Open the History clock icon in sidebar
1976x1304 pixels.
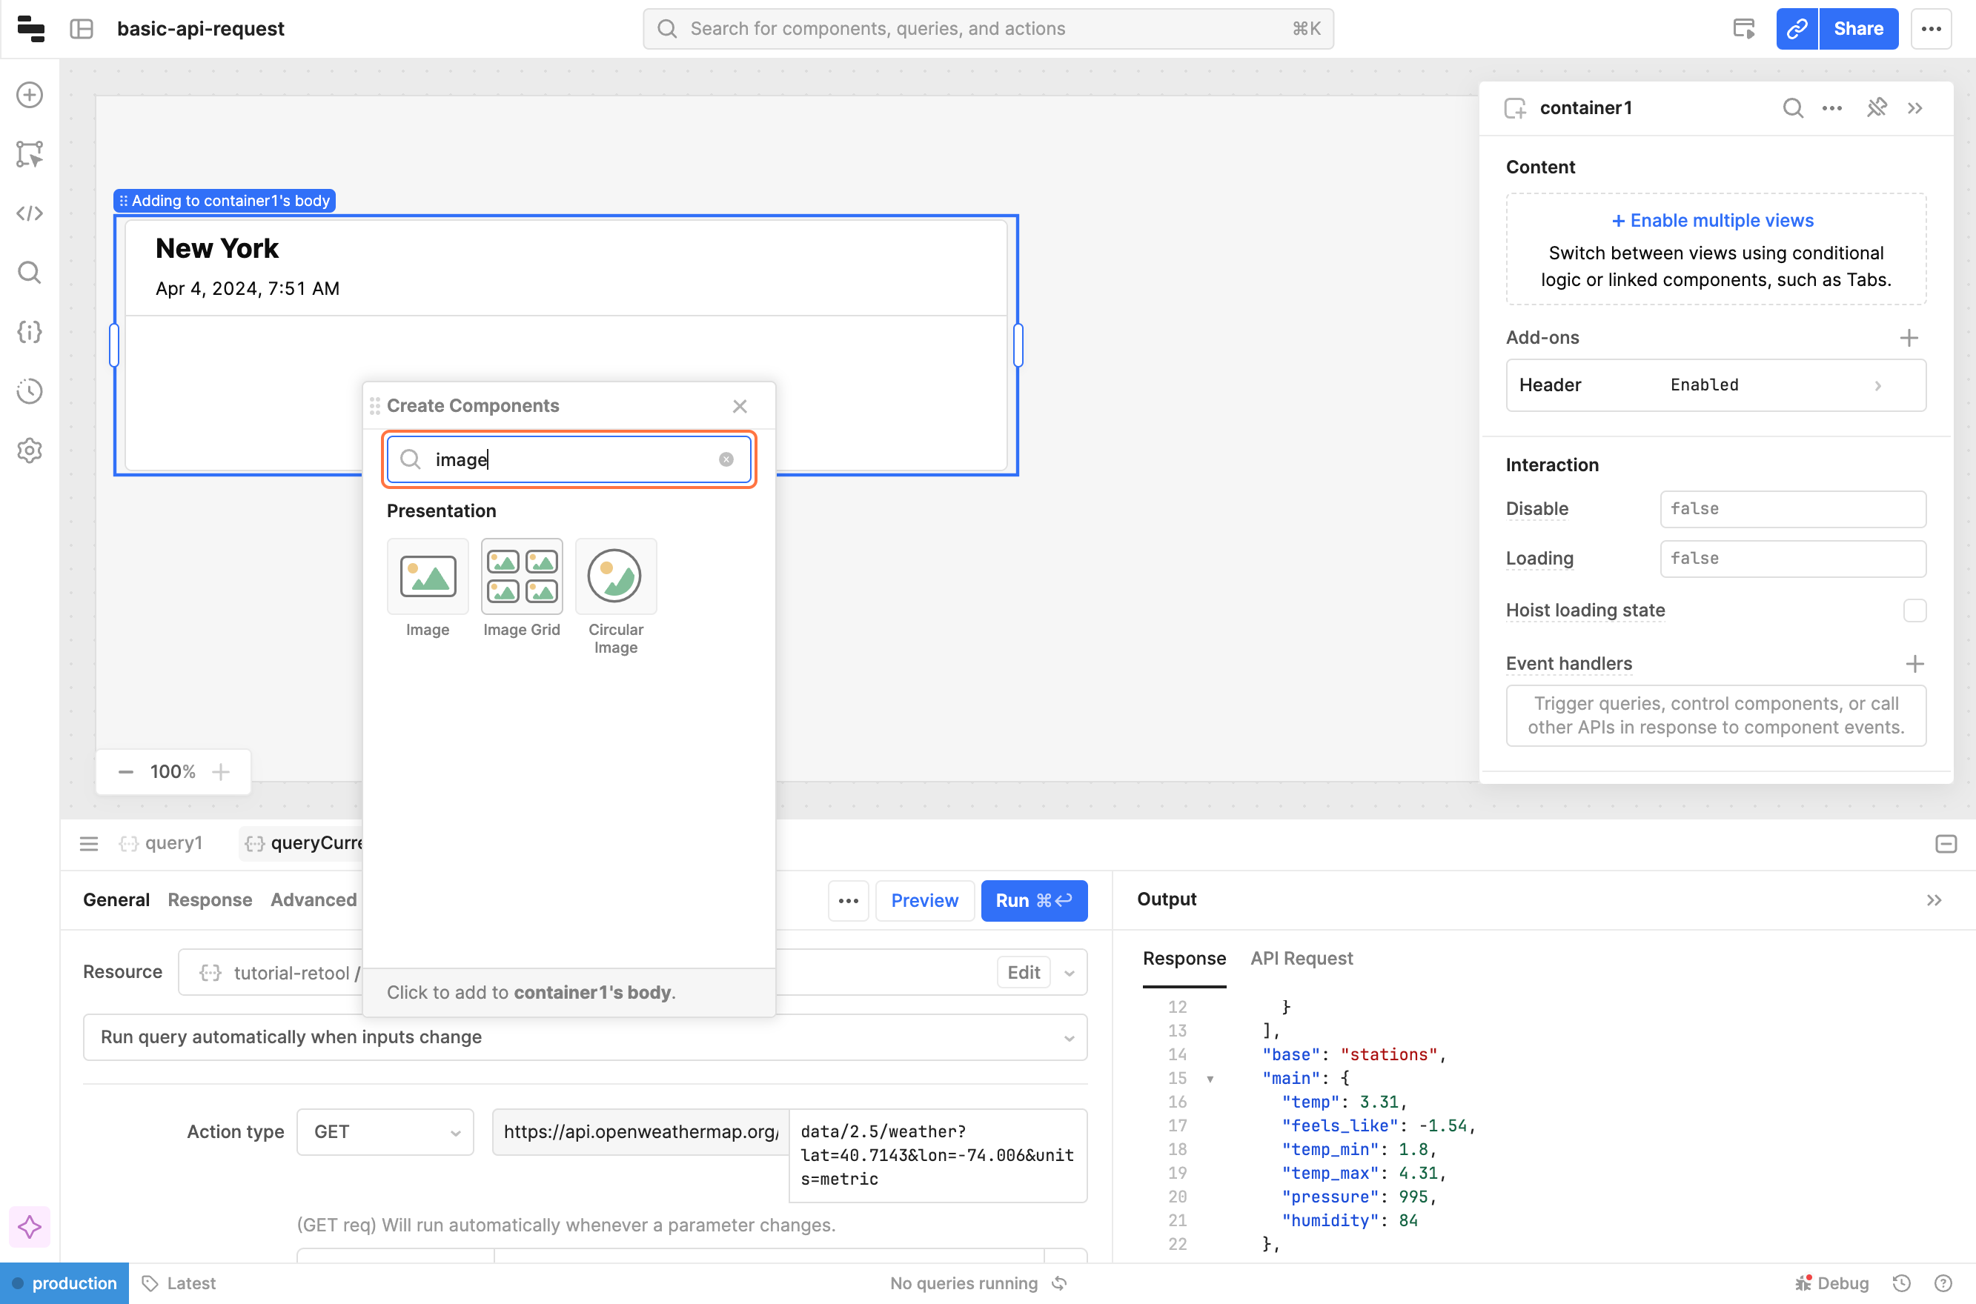pyautogui.click(x=30, y=391)
